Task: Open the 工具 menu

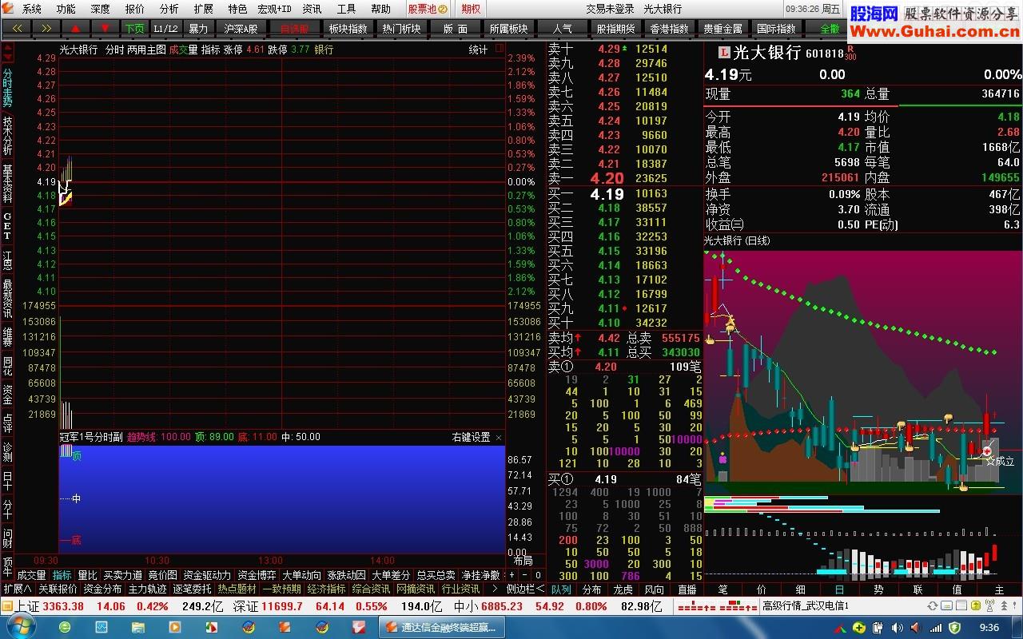Action: [x=346, y=9]
